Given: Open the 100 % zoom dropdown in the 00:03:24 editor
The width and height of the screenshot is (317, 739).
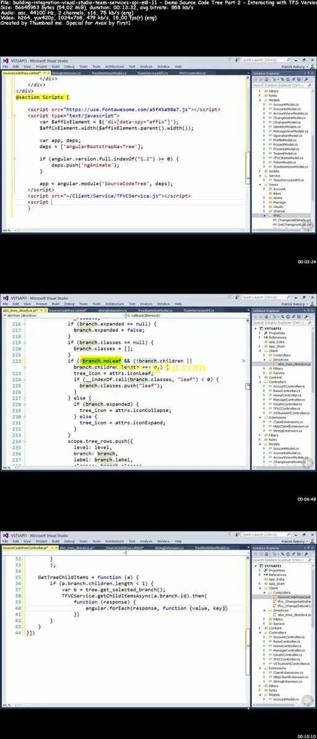Looking at the screenshot, I should (9, 230).
